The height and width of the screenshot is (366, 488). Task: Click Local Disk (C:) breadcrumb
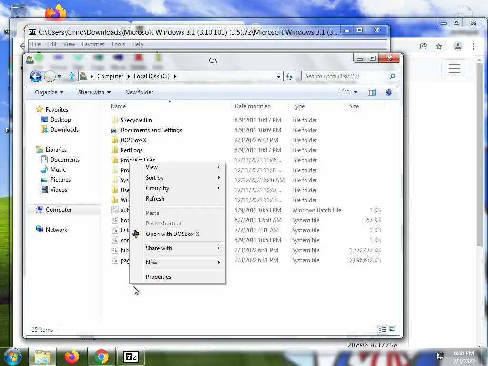point(152,76)
